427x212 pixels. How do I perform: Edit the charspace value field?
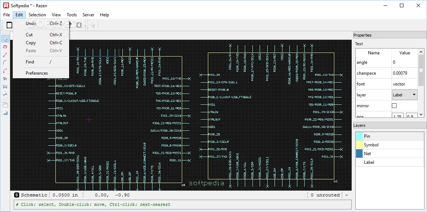click(x=405, y=73)
